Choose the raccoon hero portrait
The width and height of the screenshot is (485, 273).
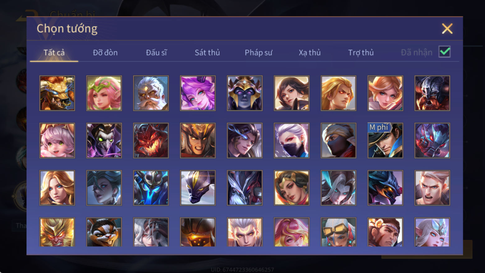point(104,232)
